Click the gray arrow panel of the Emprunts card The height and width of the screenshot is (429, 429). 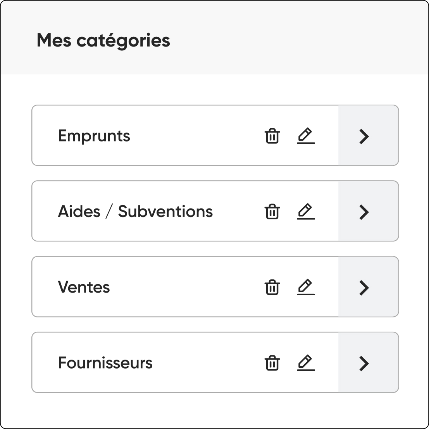[368, 135]
